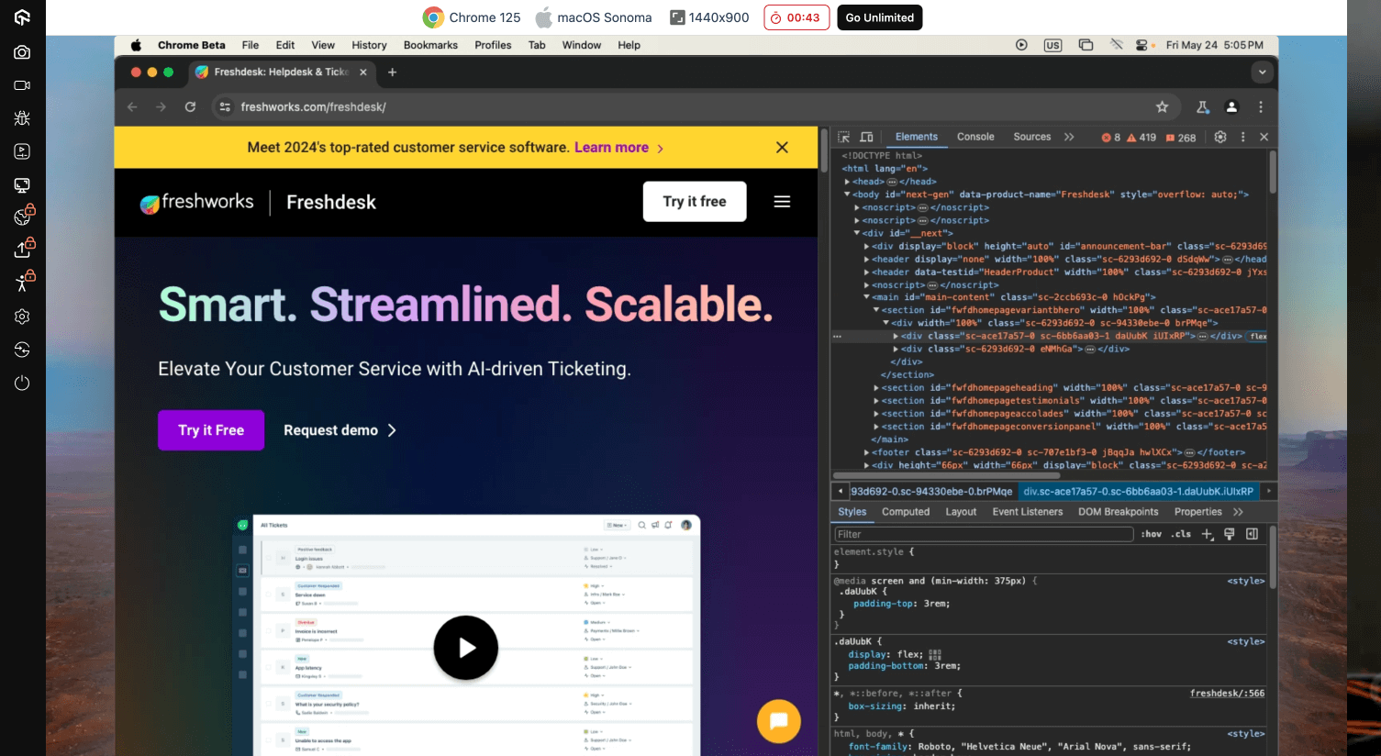Show more style pane tabs after Properties
Screen dimensions: 1381x756
1238,512
